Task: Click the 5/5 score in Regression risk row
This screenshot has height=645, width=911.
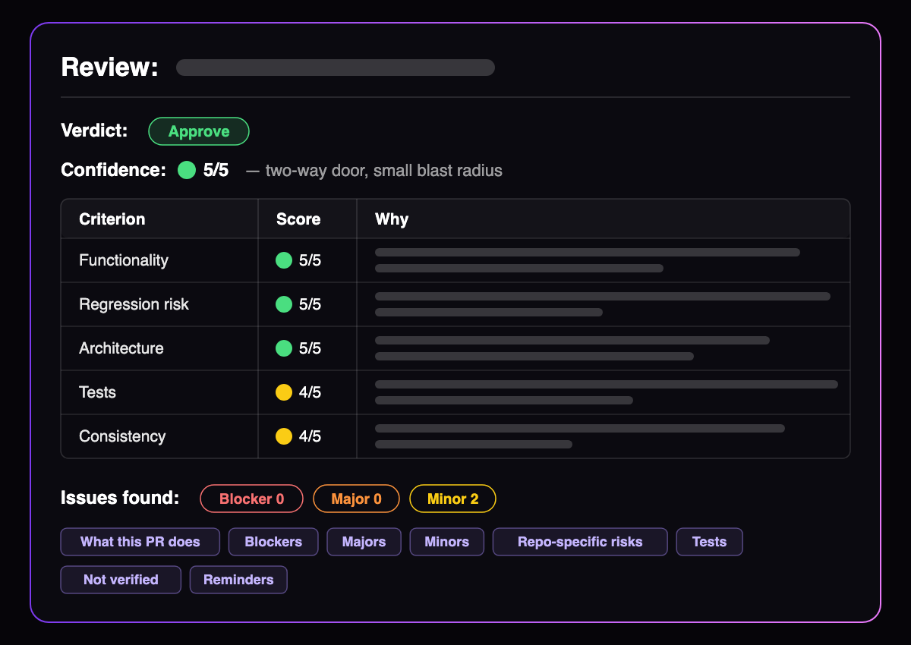Action: click(310, 304)
